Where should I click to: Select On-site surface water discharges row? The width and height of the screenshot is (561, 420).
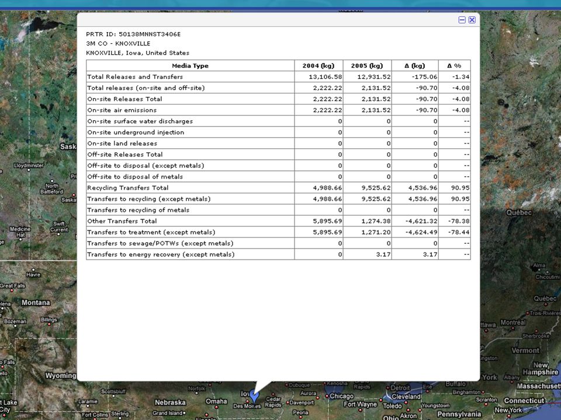pyautogui.click(x=278, y=121)
